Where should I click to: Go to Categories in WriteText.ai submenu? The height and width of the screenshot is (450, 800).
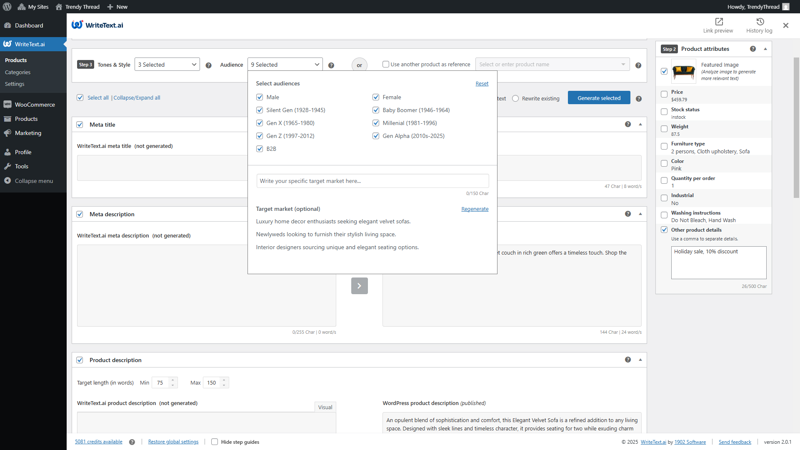[x=17, y=72]
